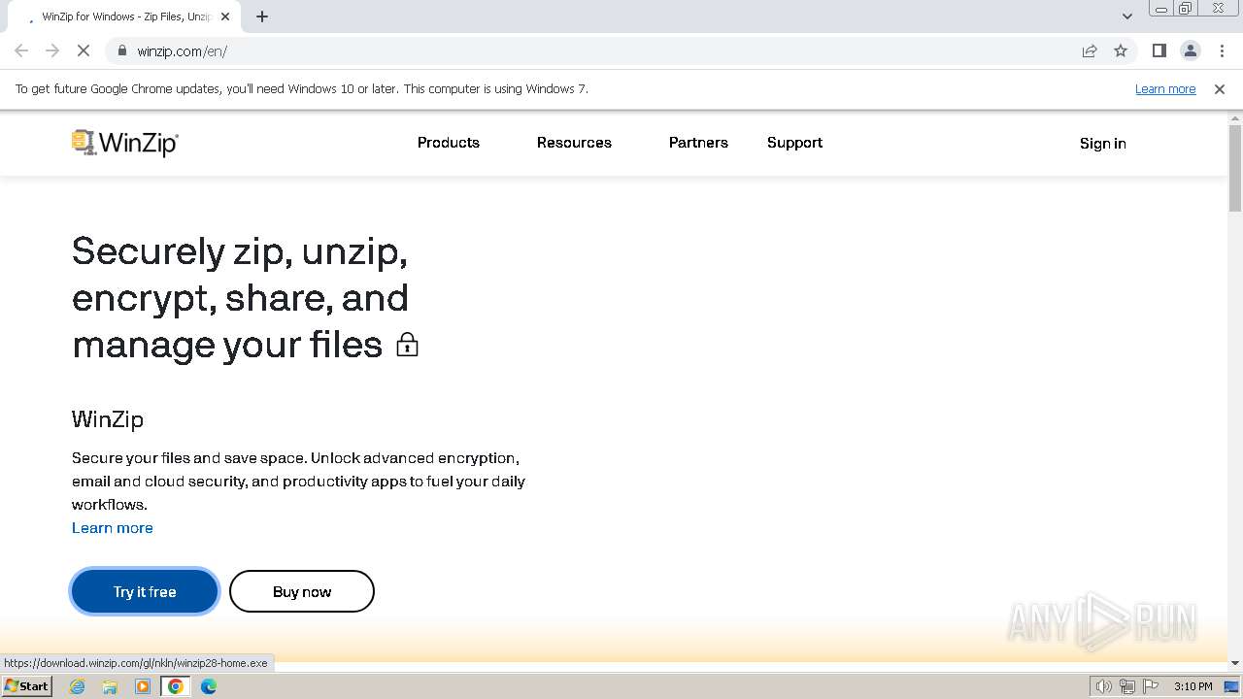Viewport: 1243px width, 699px height.
Task: Click the 'WinZip' subheading text
Action: (x=108, y=419)
